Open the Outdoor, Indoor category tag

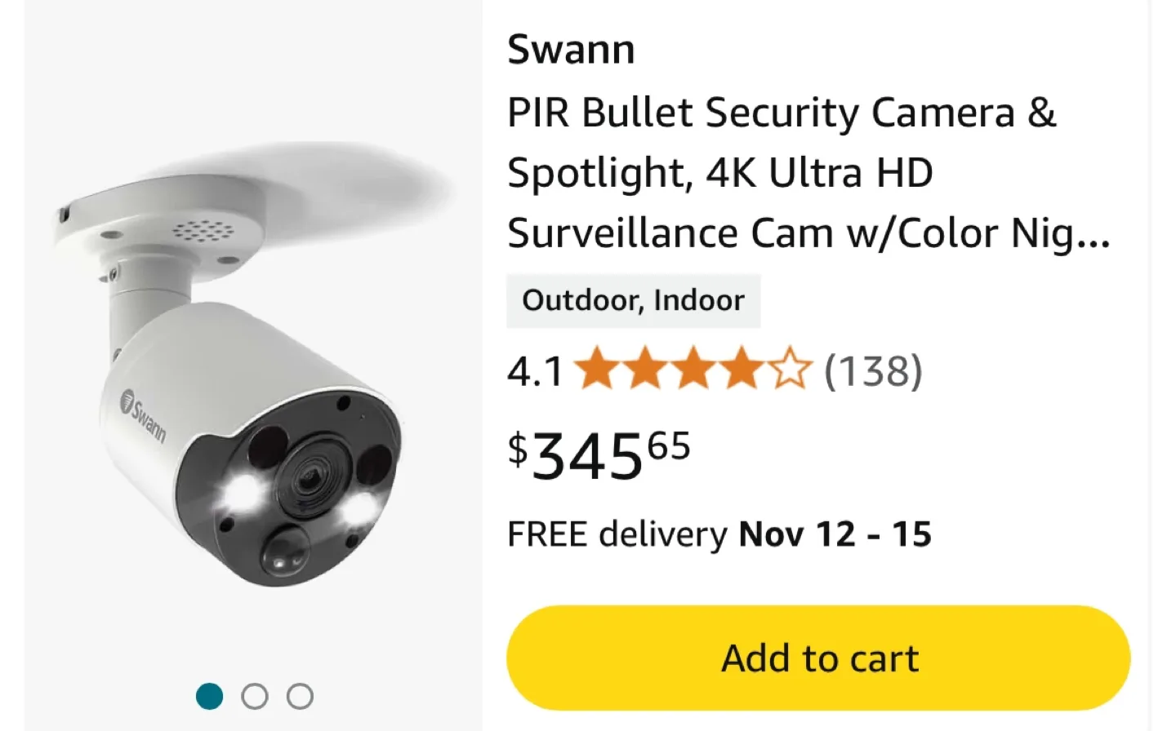point(634,299)
